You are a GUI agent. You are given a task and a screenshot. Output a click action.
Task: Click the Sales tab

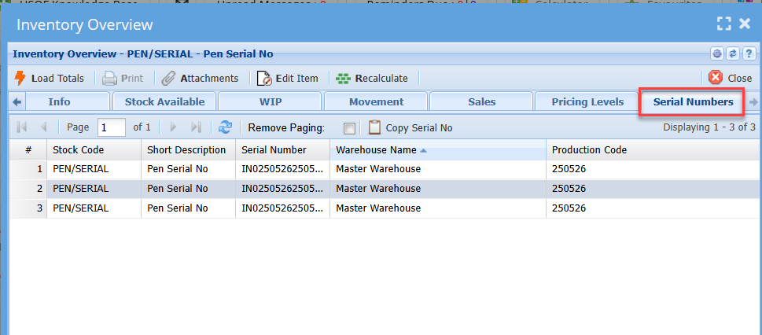click(x=482, y=101)
